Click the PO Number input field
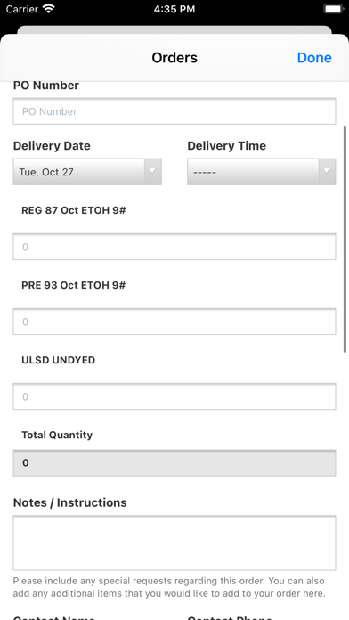This screenshot has width=349, height=620. click(174, 111)
